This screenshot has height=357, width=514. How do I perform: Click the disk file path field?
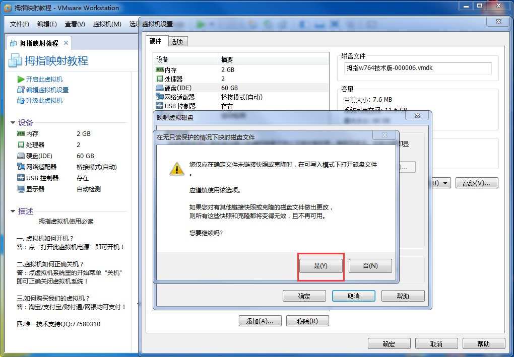pyautogui.click(x=418, y=68)
